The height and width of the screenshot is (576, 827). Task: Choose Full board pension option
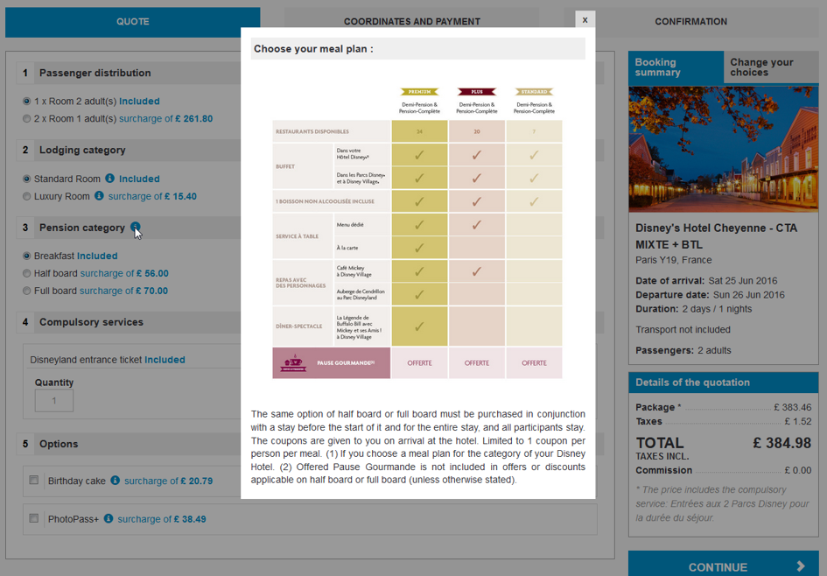tap(27, 291)
